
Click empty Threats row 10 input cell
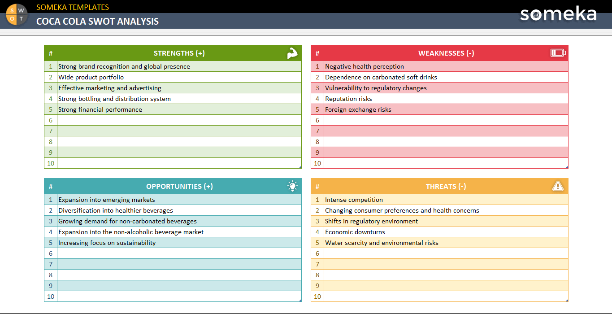click(x=446, y=297)
